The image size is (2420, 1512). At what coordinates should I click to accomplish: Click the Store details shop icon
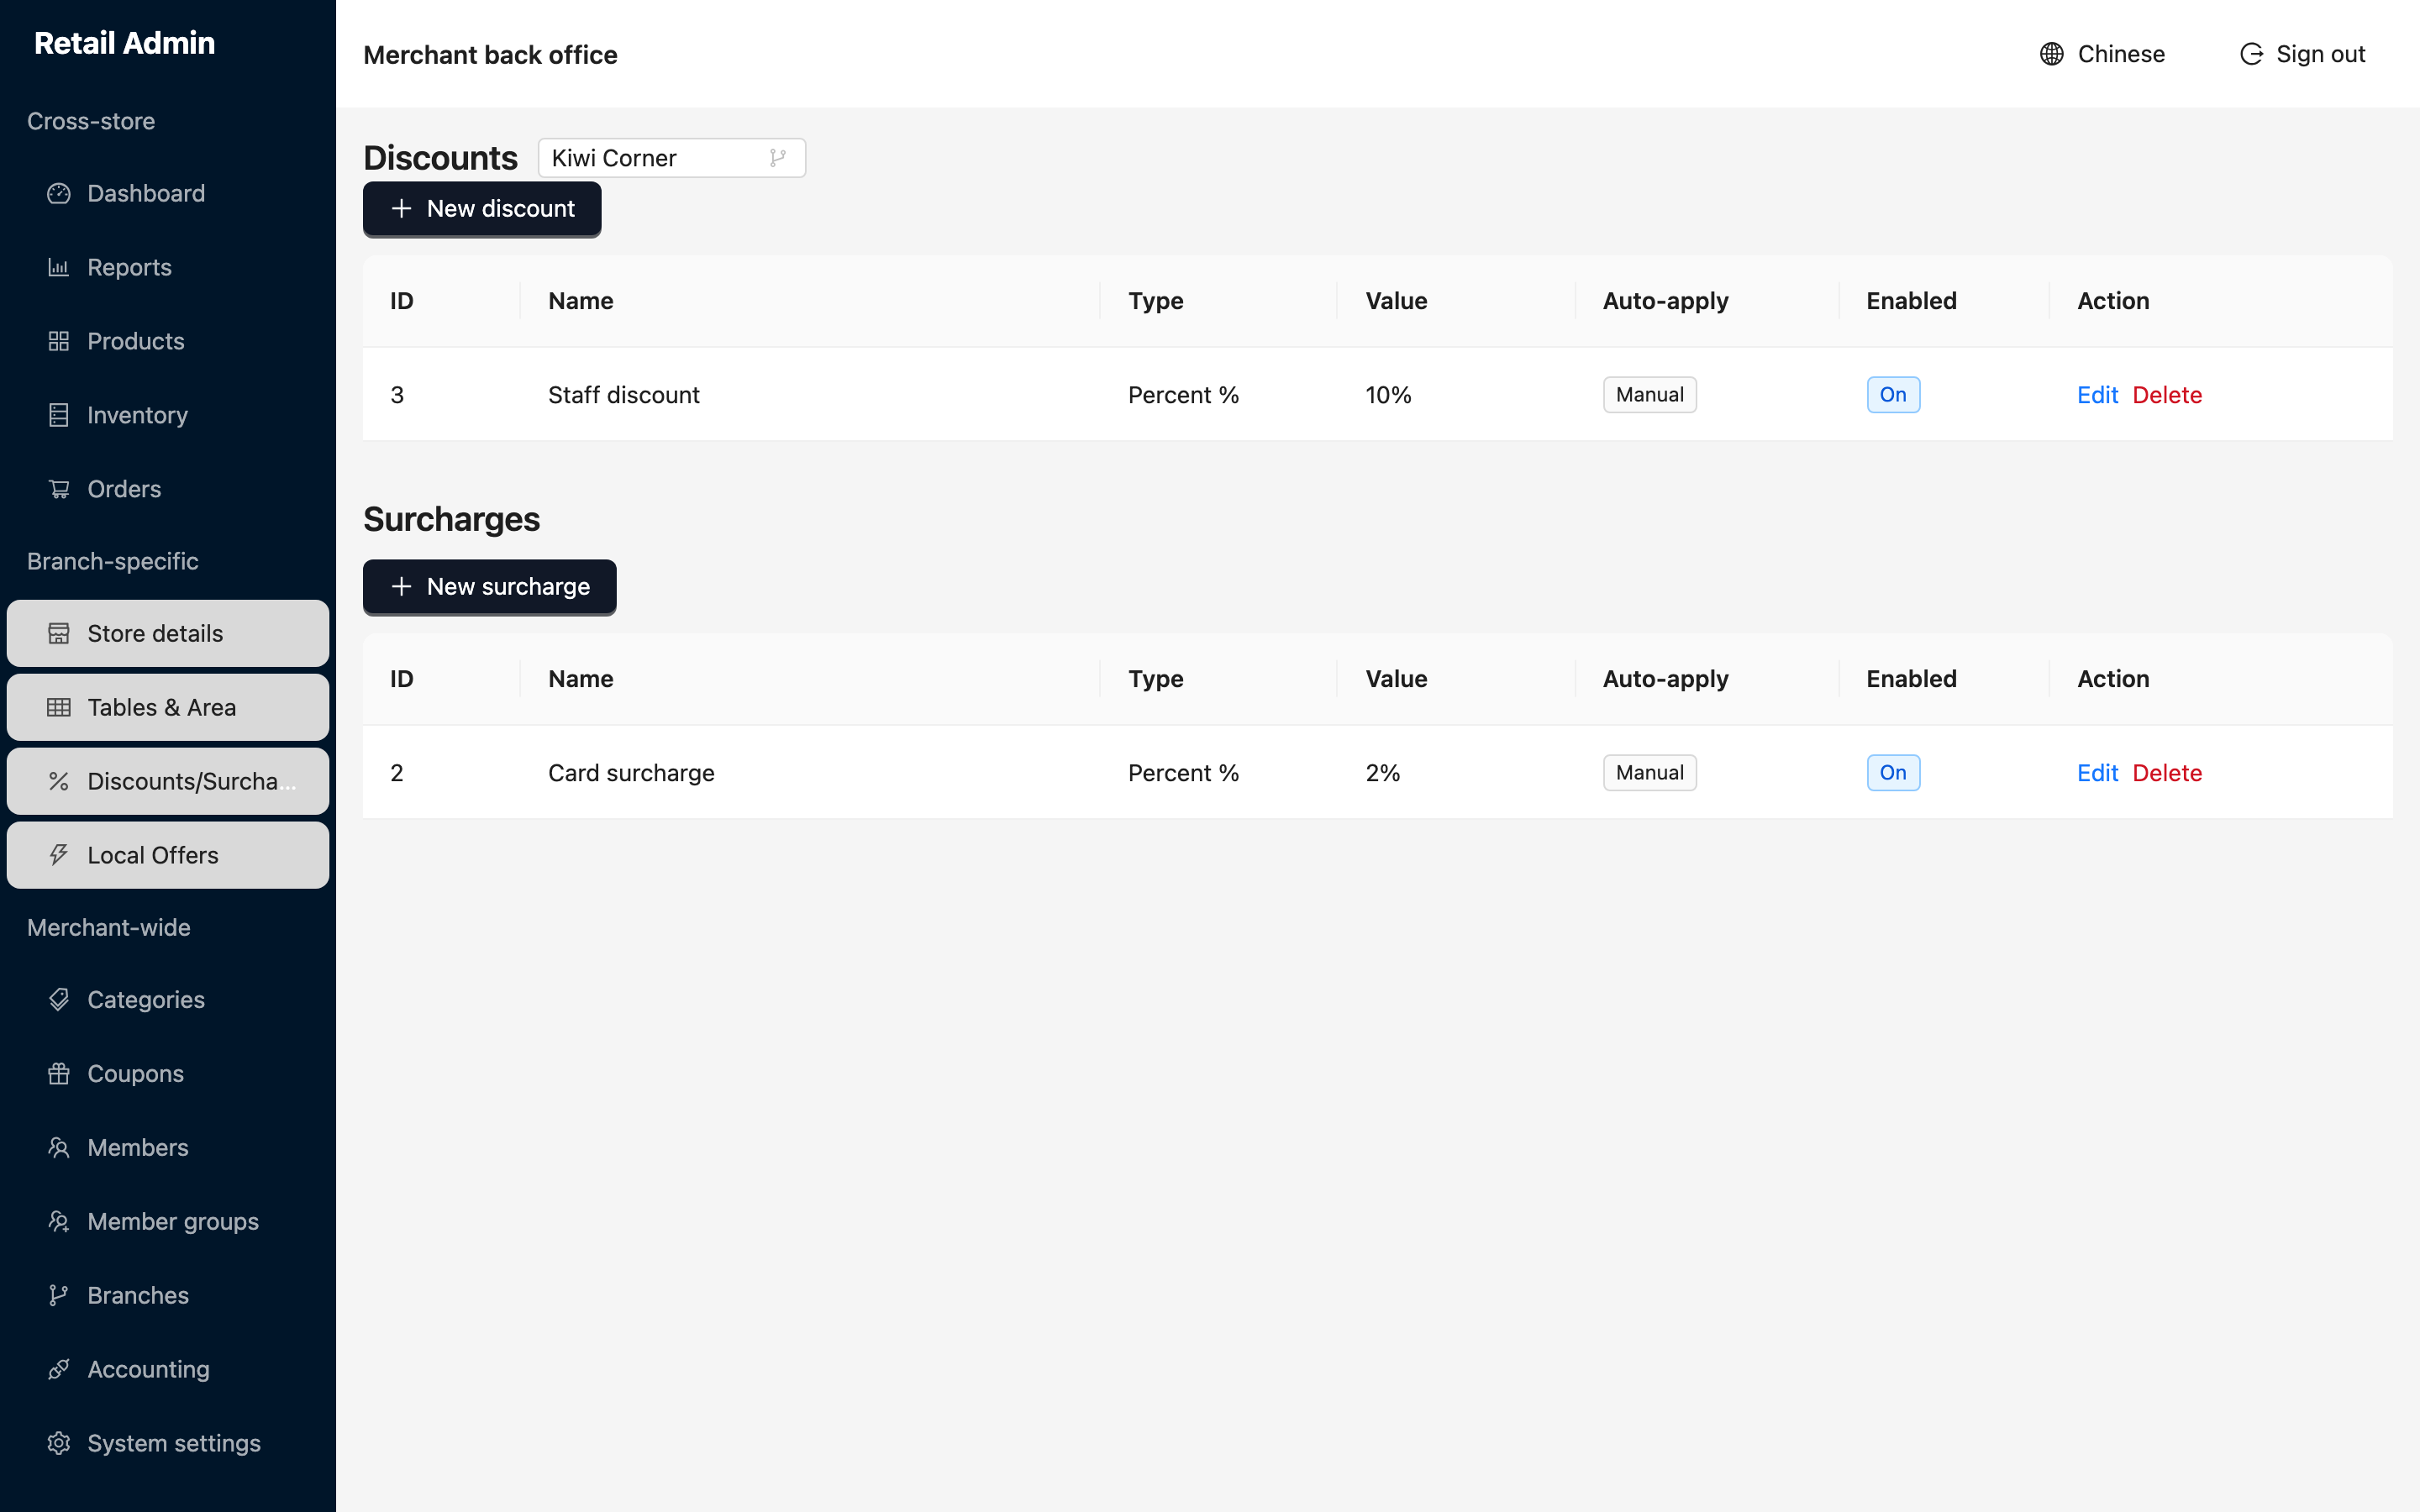point(59,633)
